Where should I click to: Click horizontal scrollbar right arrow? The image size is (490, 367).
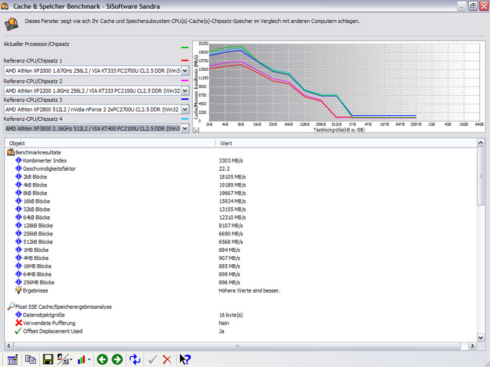click(472, 345)
